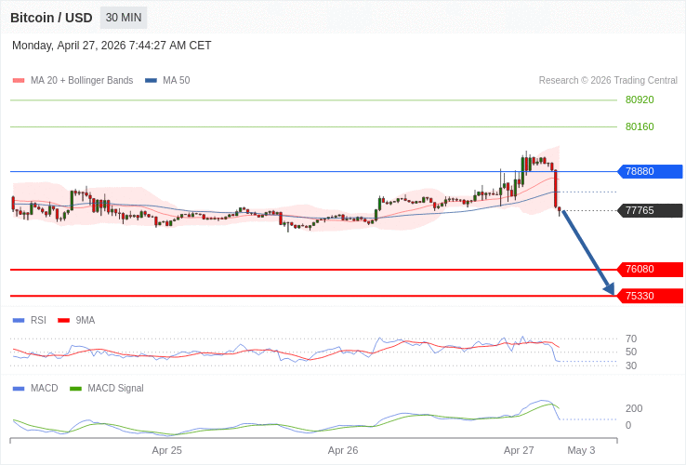Viewport: 686px width, 465px height.
Task: Click the RSI 50 axis value
Action: coord(631,352)
